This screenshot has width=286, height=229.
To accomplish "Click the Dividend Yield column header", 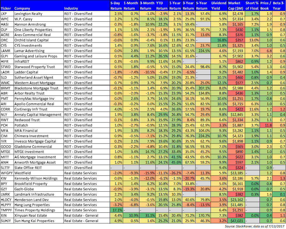I will 219,6.
